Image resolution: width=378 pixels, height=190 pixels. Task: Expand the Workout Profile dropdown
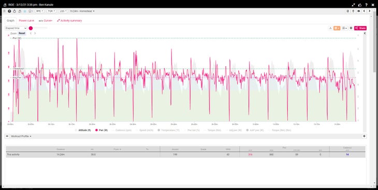tap(21, 136)
